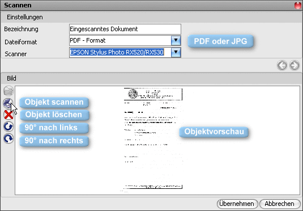Click the Bezeichnung label
Viewport: 303px width, 211px height.
point(22,29)
